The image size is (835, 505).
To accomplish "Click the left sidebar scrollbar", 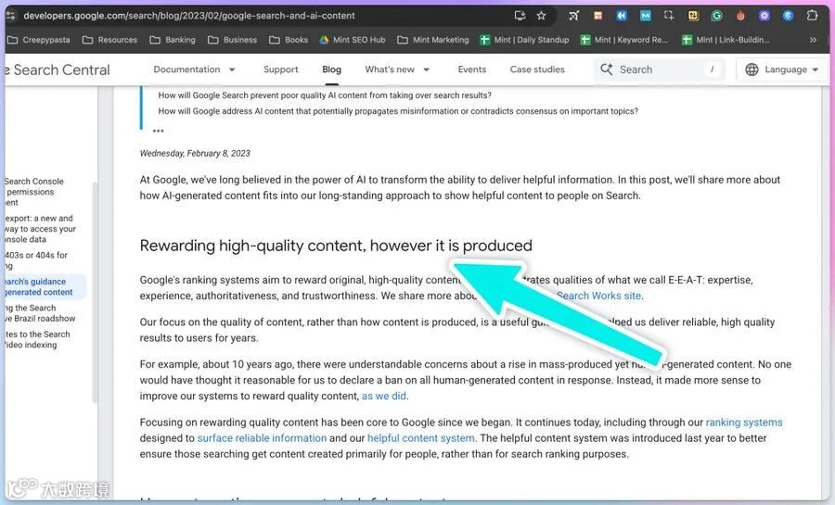I will (x=95, y=293).
